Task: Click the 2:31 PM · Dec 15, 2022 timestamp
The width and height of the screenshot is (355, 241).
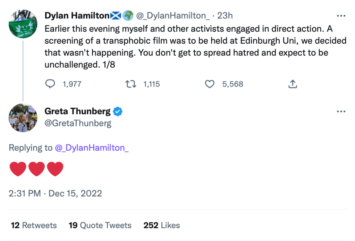Action: pos(56,193)
